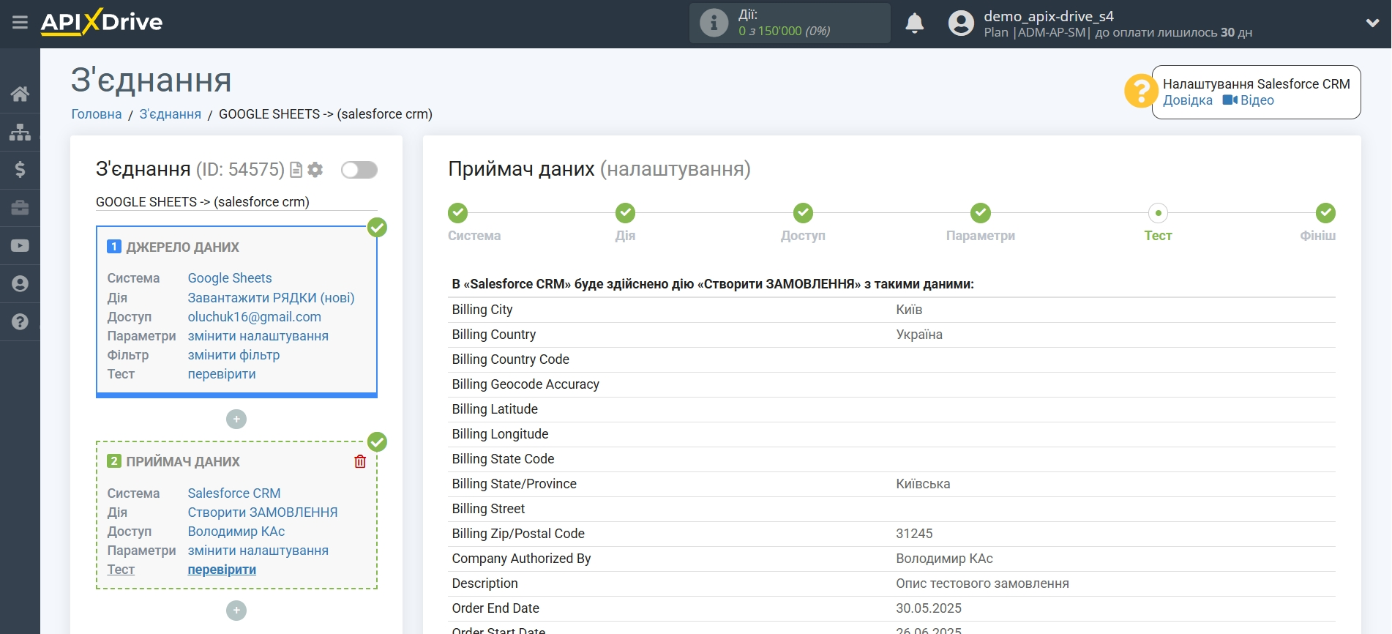Open the help question sidebar icon
The width and height of the screenshot is (1392, 634).
pyautogui.click(x=20, y=322)
